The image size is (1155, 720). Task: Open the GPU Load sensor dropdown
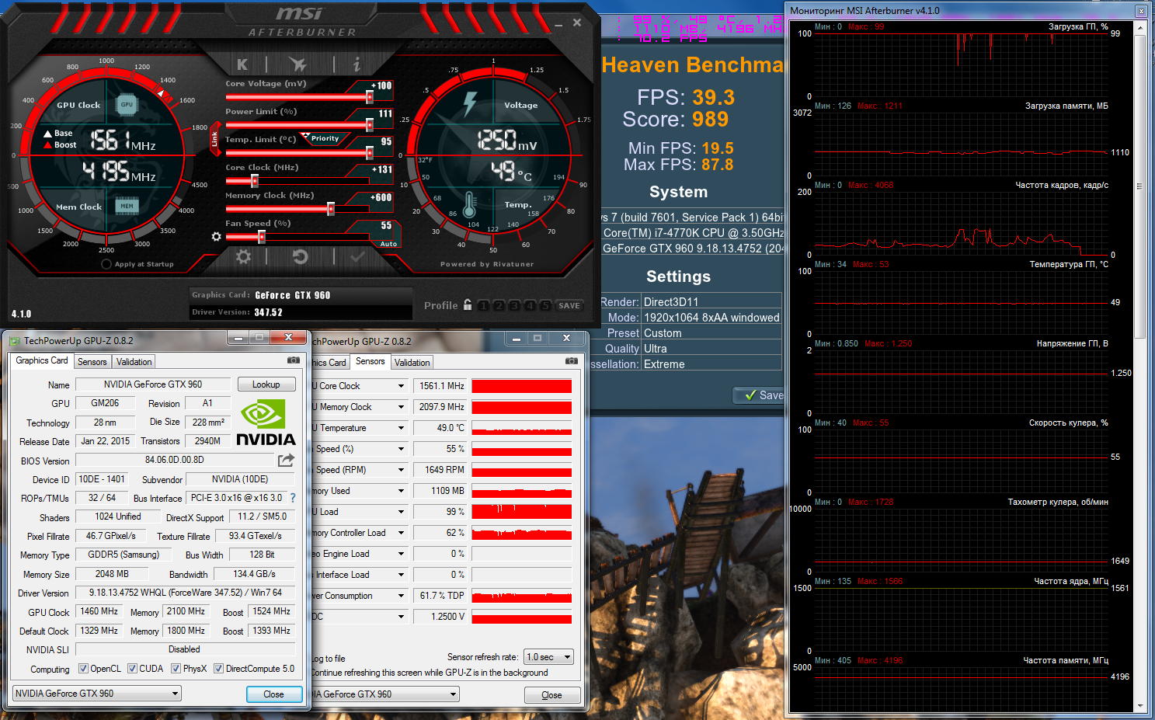click(x=401, y=512)
